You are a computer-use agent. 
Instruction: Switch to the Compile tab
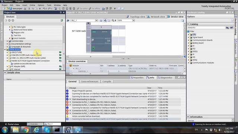click(107, 82)
